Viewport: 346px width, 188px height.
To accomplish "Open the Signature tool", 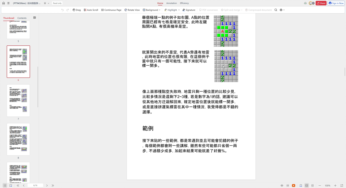I will click(189, 10).
